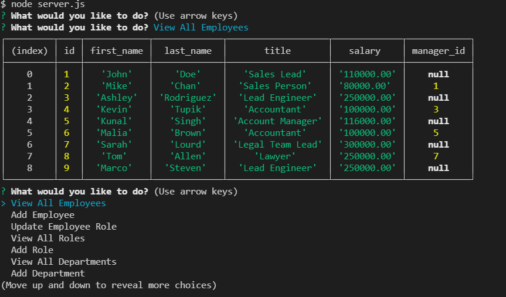Click the 'Ashley' first name cell
The height and width of the screenshot is (297, 506).
click(x=117, y=98)
